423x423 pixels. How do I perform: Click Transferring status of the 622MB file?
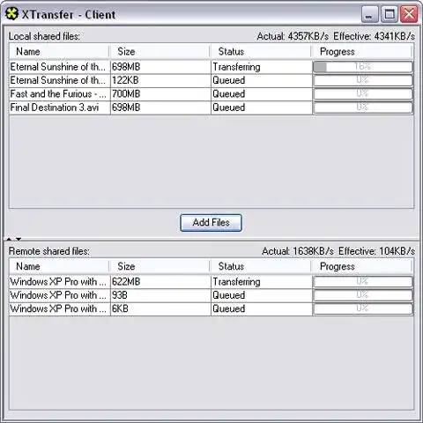tap(261, 282)
